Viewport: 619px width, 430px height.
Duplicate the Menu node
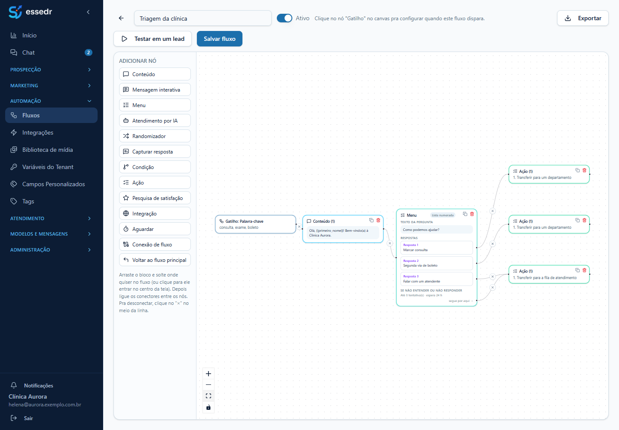[x=465, y=214]
